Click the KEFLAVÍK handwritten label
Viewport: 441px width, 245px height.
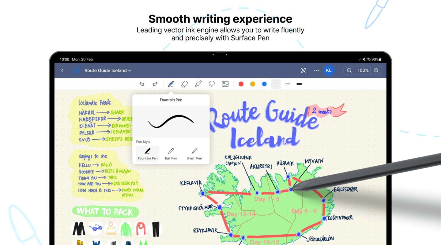[x=191, y=183]
